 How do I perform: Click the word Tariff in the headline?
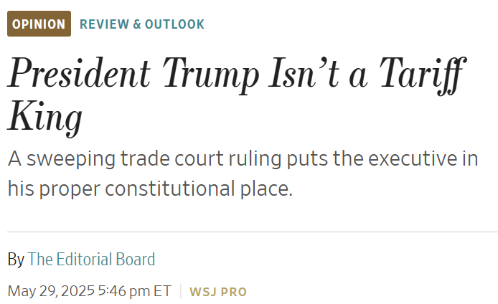423,75
